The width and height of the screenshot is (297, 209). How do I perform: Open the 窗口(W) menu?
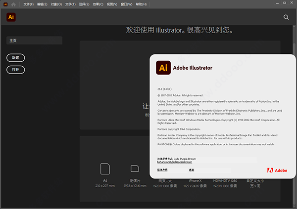click(x=127, y=4)
